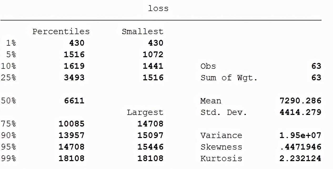
Task: Click the Smallest column header
Action: 142,31
